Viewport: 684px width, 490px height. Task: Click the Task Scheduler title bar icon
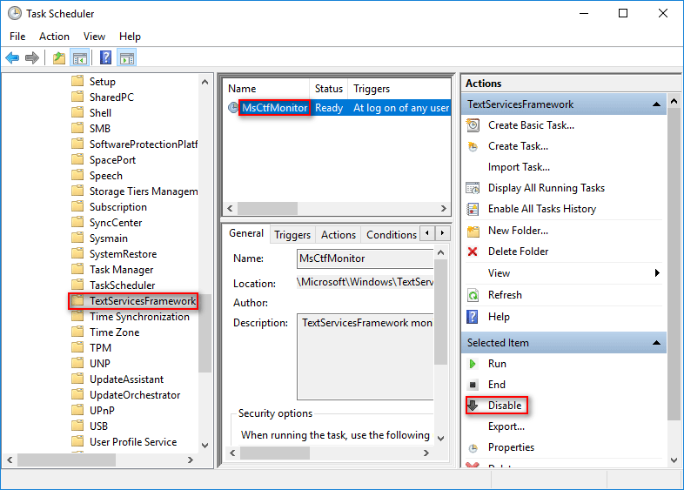[x=15, y=14]
